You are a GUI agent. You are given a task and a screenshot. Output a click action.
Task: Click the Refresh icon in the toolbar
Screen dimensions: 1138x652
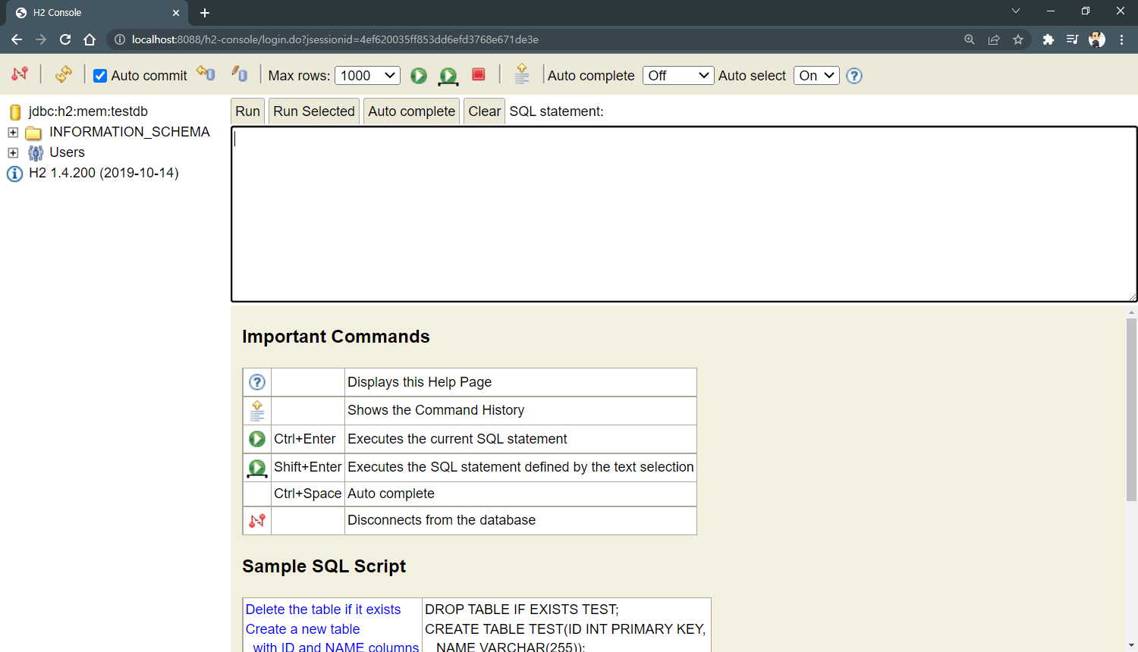(x=64, y=74)
